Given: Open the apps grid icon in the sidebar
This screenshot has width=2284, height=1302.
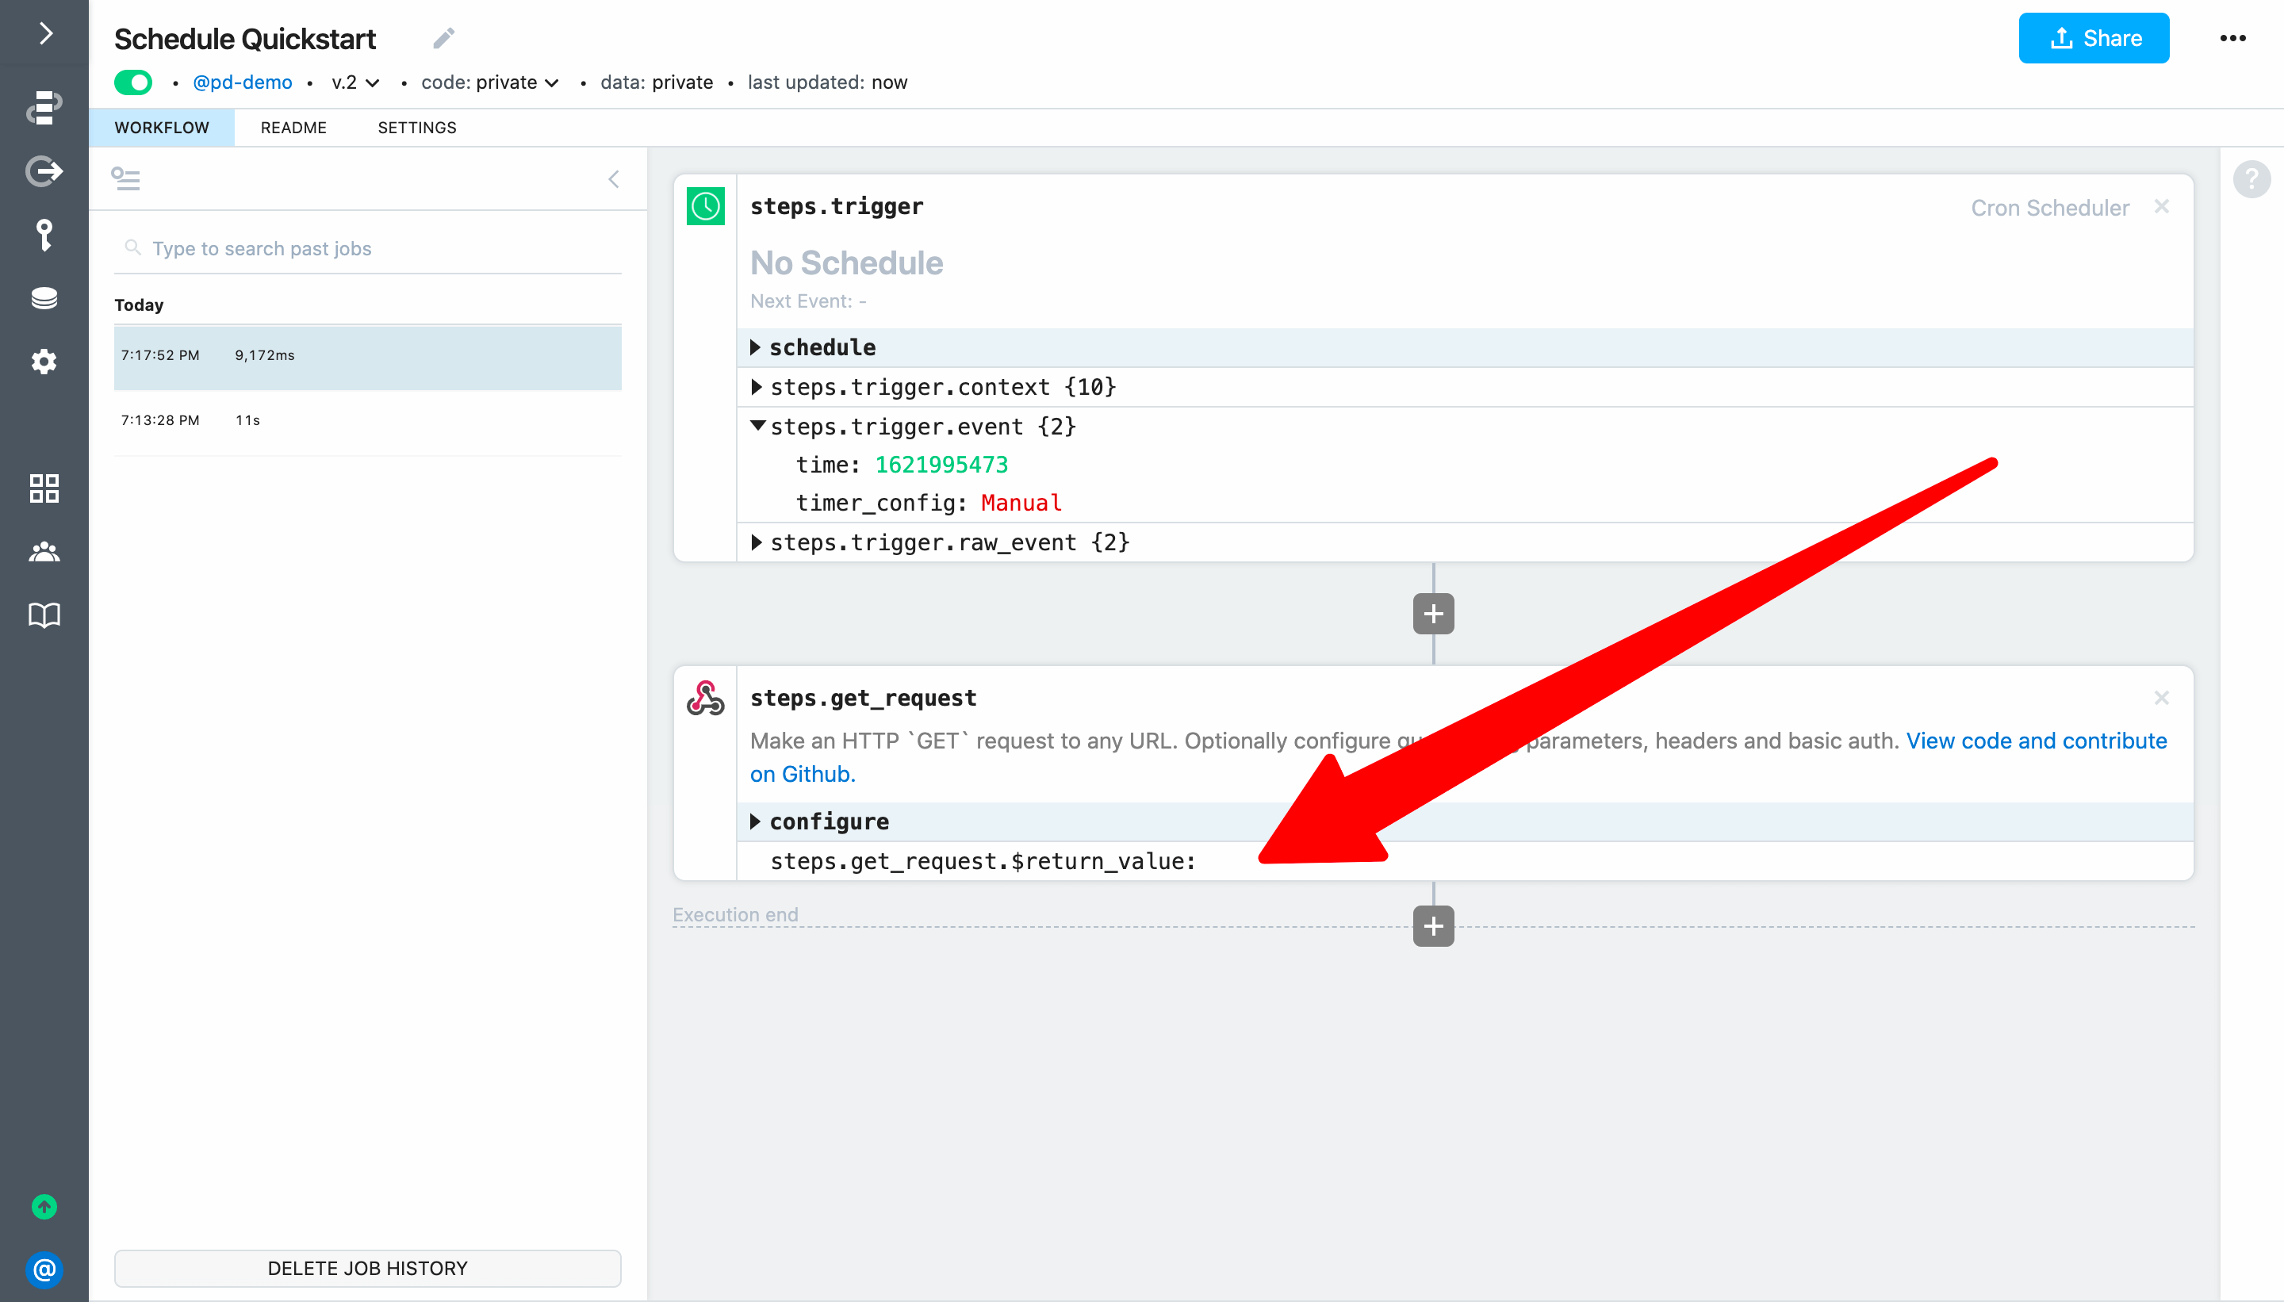Looking at the screenshot, I should click(44, 488).
